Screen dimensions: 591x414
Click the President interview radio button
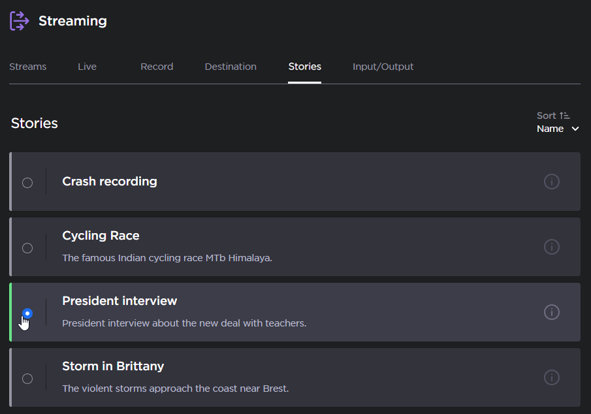point(27,313)
